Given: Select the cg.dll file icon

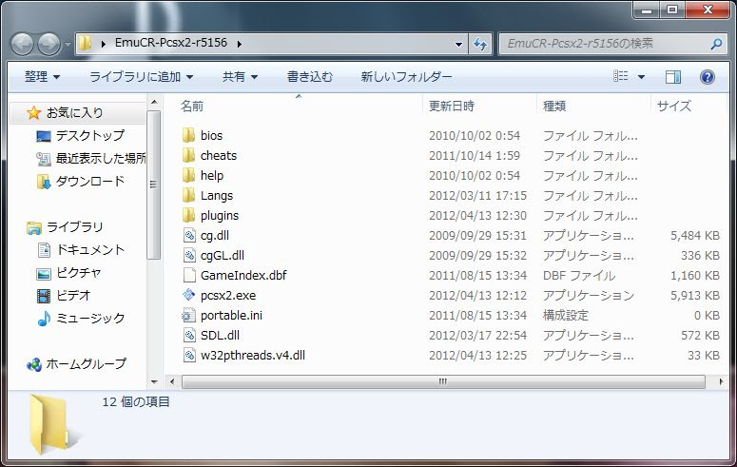Looking at the screenshot, I should 189,235.
